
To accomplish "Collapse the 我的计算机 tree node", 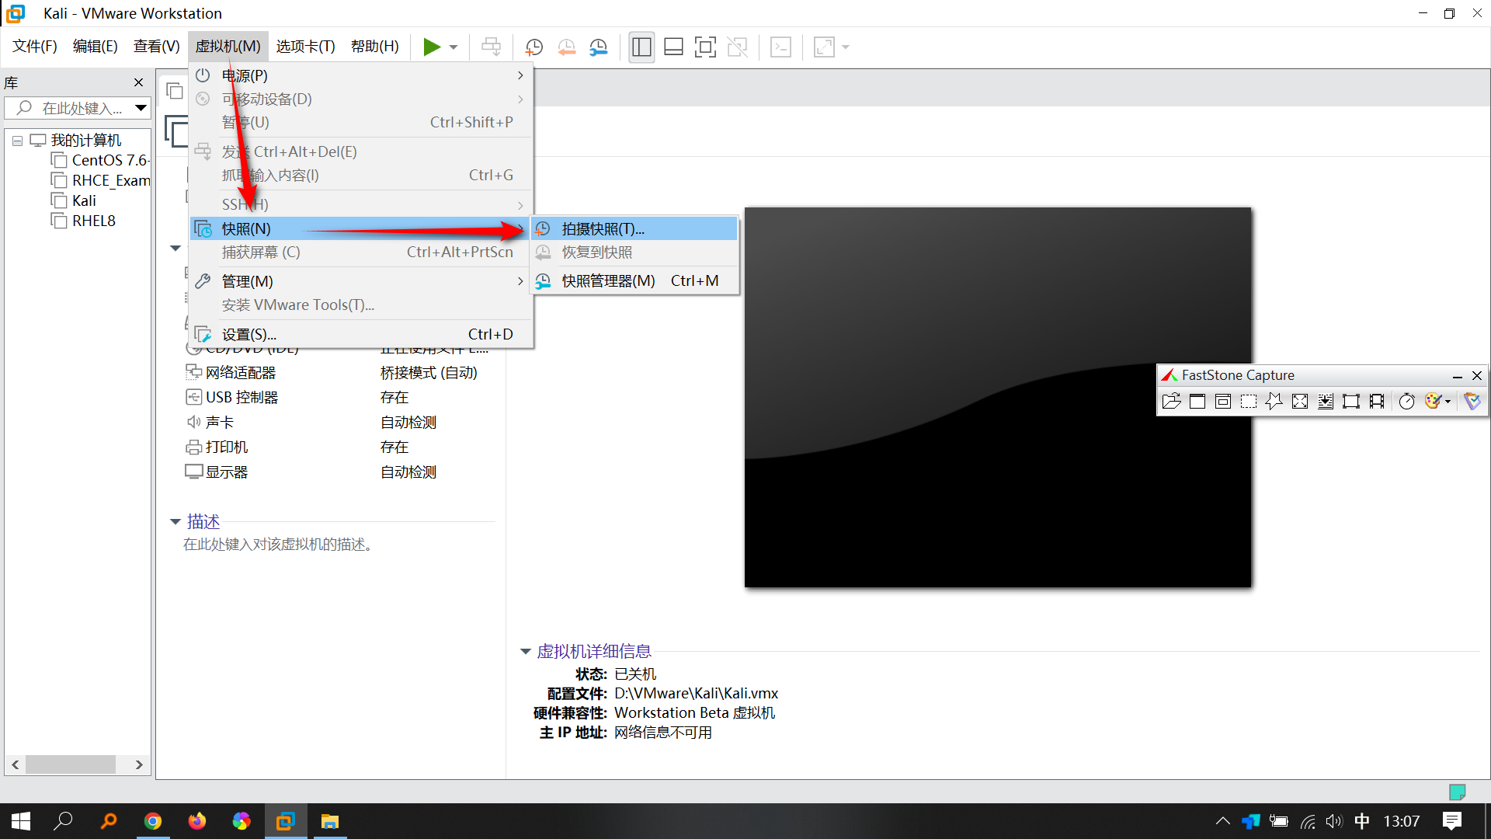I will tap(17, 141).
